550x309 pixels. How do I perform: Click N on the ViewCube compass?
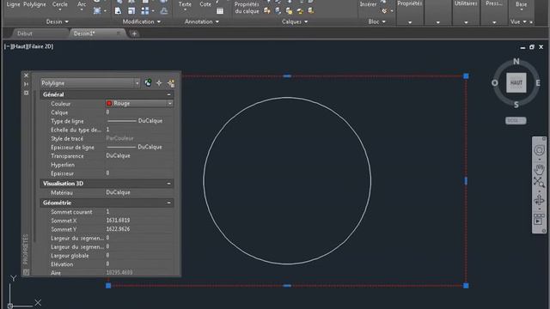pyautogui.click(x=516, y=61)
